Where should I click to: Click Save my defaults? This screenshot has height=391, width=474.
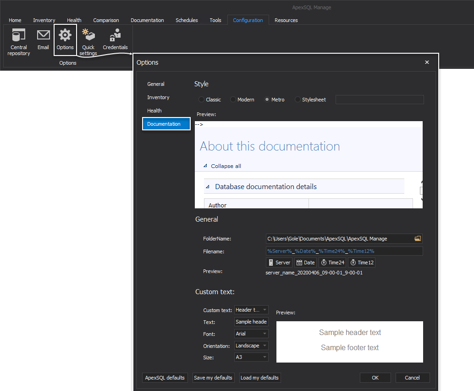point(213,378)
